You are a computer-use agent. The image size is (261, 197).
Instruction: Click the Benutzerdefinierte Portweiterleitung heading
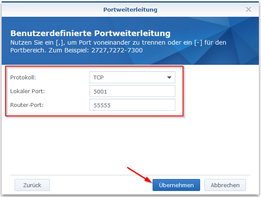(90, 33)
